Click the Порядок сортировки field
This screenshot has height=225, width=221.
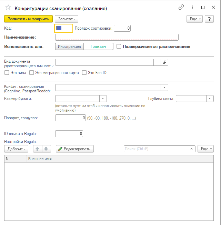click(122, 28)
